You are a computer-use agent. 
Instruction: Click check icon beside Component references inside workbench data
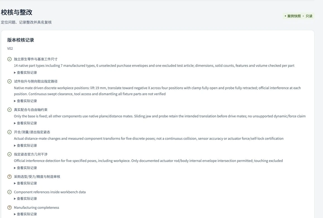[9, 192]
